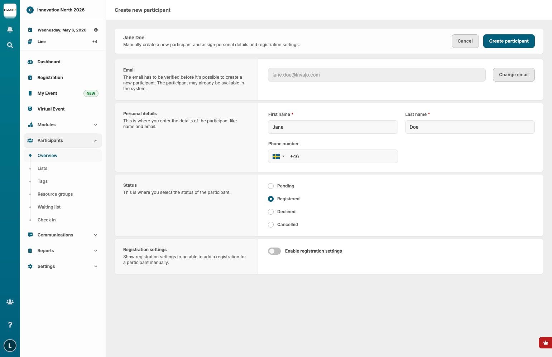This screenshot has height=357, width=552.
Task: Open search with the magnifier icon
Action: pyautogui.click(x=10, y=45)
